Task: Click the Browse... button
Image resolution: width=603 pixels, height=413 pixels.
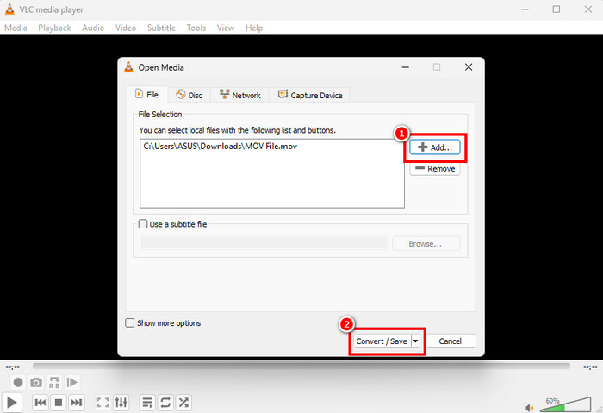Action: (x=426, y=244)
